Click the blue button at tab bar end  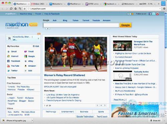(x=163, y=4)
